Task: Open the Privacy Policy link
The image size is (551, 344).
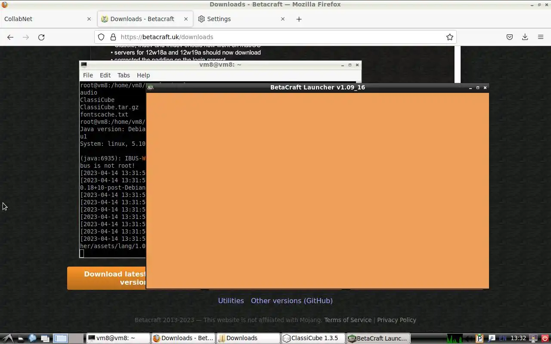Action: tap(396, 320)
